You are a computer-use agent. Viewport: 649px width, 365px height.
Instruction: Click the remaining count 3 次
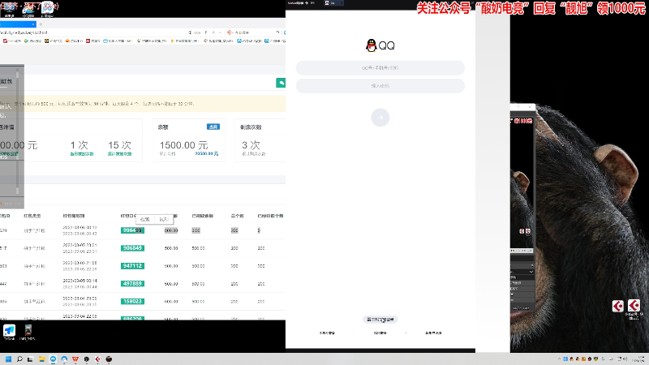[251, 145]
